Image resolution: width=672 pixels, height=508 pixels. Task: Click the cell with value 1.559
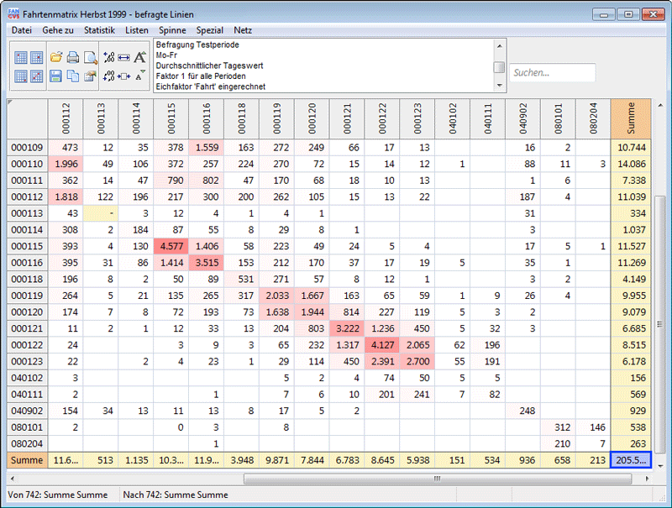click(x=206, y=148)
